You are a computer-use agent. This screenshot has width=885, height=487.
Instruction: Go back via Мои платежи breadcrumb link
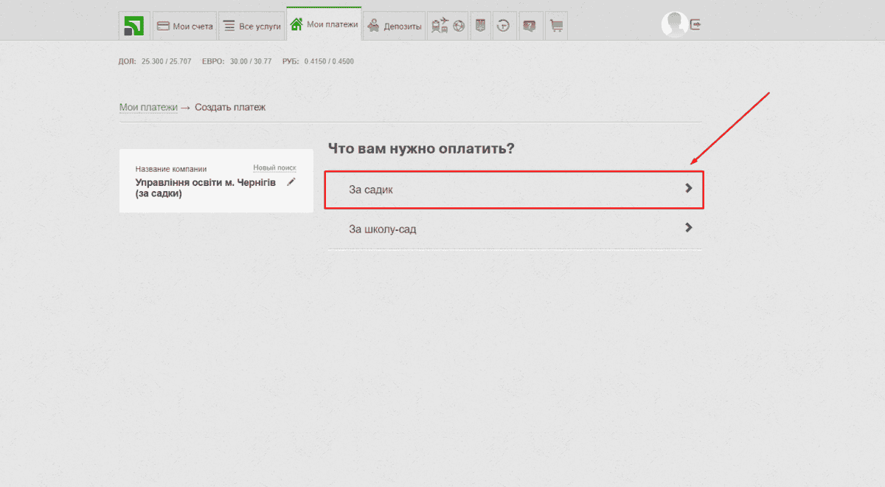click(x=148, y=108)
